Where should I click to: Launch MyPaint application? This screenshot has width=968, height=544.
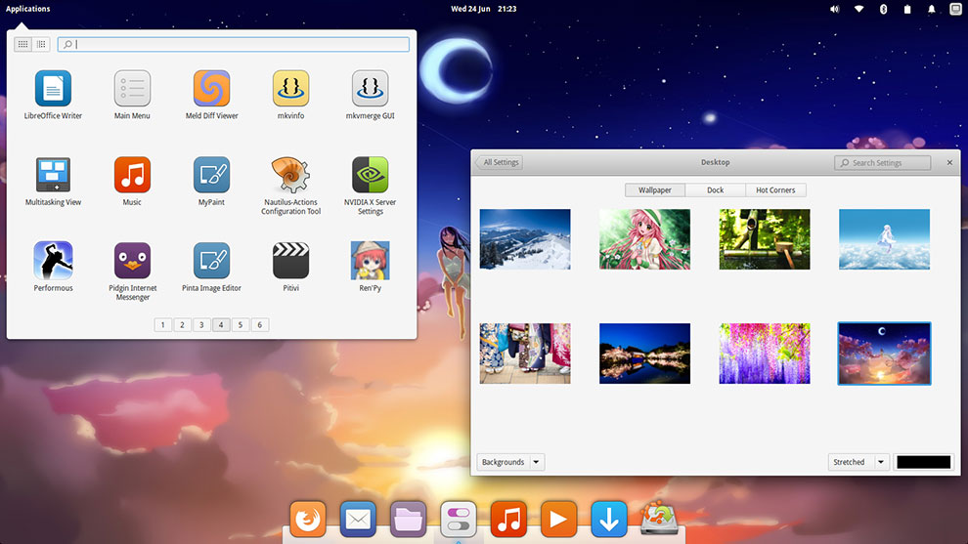[x=211, y=176]
